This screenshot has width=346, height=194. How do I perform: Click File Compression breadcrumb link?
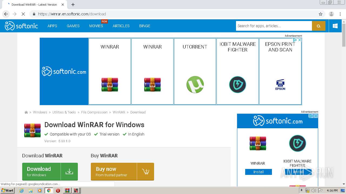point(94,112)
